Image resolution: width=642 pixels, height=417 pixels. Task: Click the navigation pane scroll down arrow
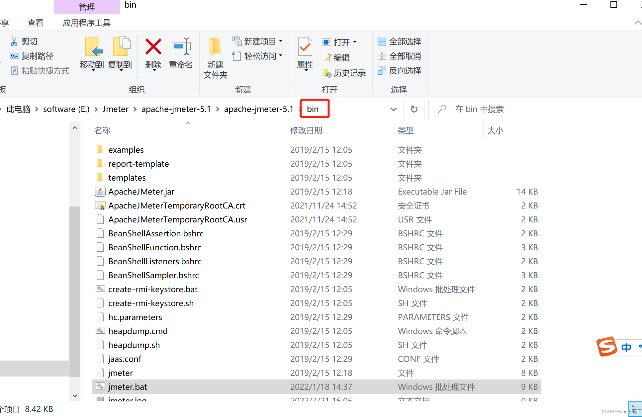(x=75, y=395)
